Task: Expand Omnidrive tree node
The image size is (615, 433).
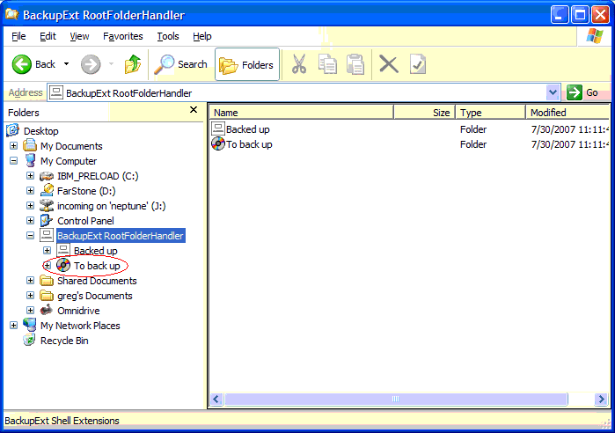Action: click(x=30, y=311)
